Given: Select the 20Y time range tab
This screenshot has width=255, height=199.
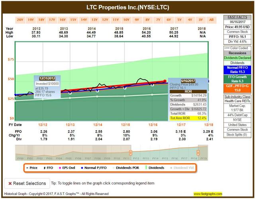Looking at the screenshot, I should point(20,20).
